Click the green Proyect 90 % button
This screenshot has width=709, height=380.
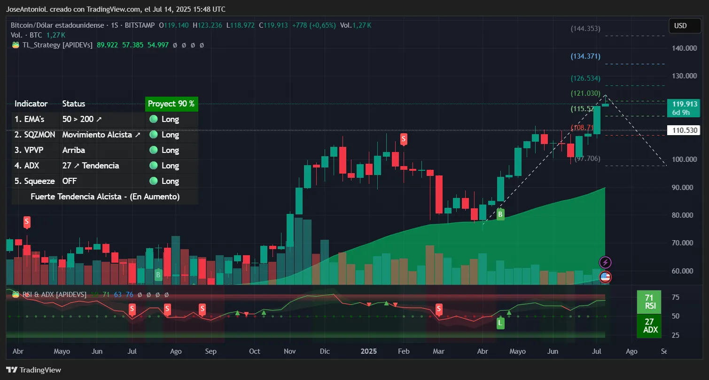pyautogui.click(x=171, y=104)
